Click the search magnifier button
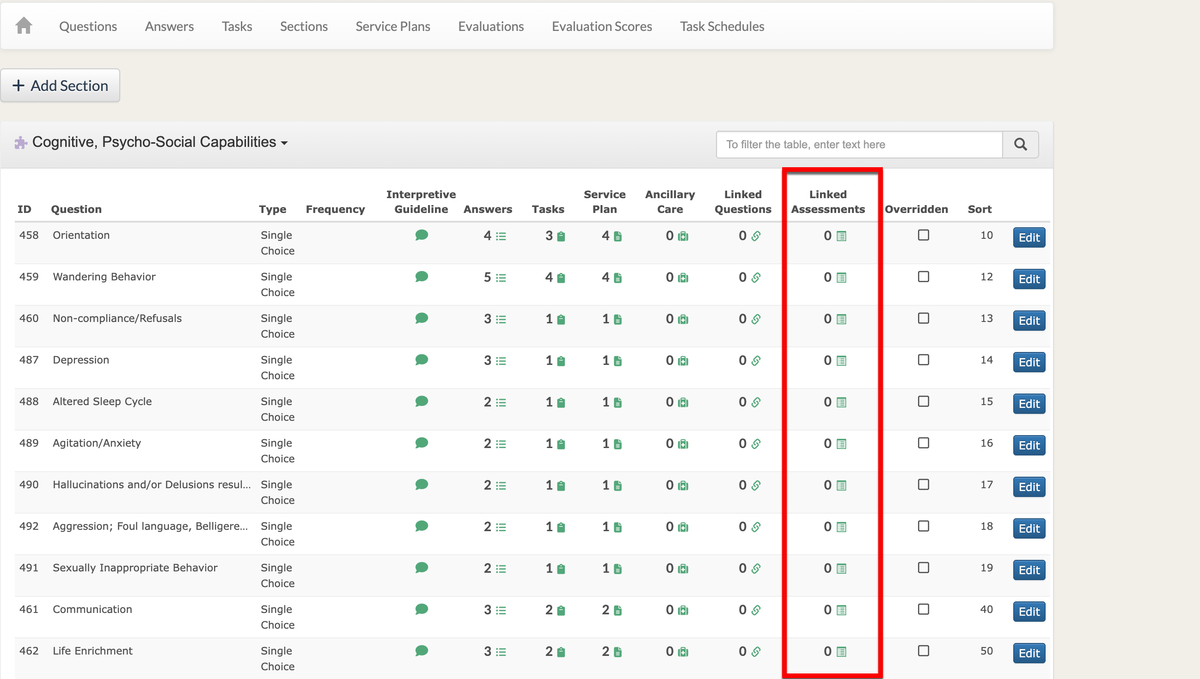The width and height of the screenshot is (1200, 679). click(x=1020, y=145)
